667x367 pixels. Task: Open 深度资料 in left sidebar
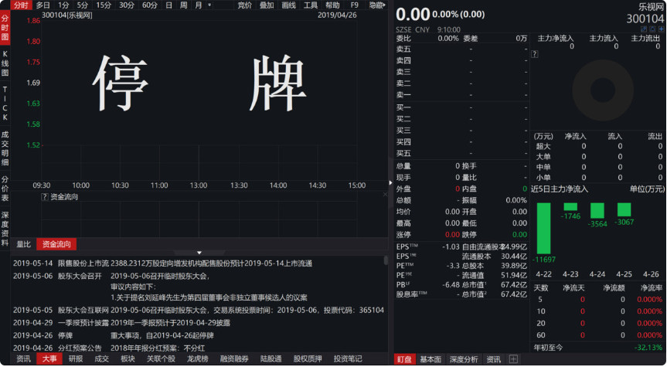point(5,229)
